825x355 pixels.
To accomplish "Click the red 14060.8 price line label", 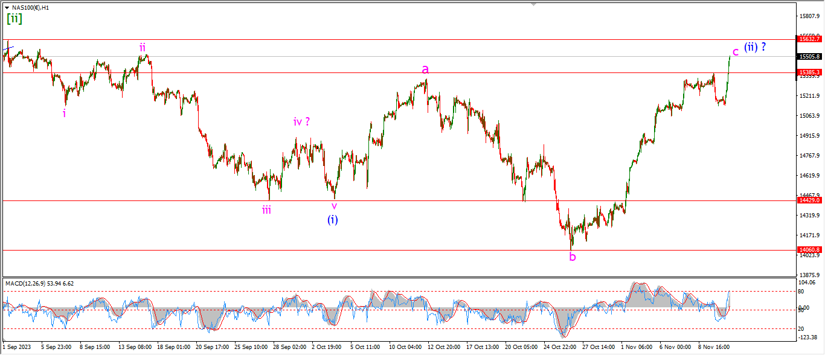I will (809, 249).
